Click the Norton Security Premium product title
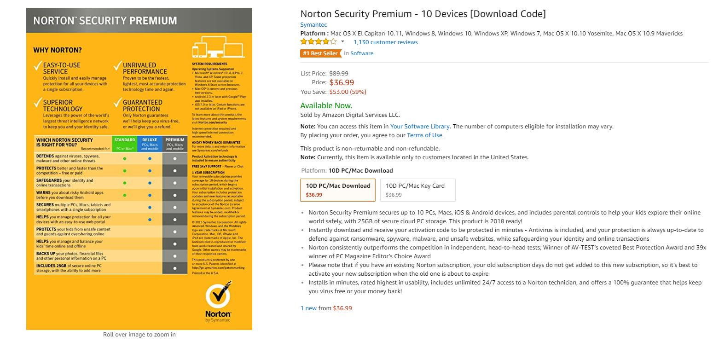This screenshot has height=342, width=713. point(423,14)
